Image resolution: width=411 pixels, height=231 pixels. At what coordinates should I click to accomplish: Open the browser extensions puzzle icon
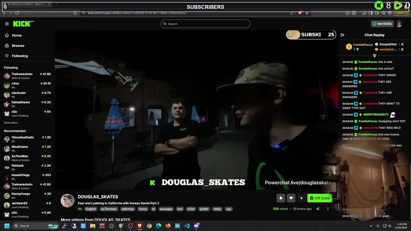347,13
